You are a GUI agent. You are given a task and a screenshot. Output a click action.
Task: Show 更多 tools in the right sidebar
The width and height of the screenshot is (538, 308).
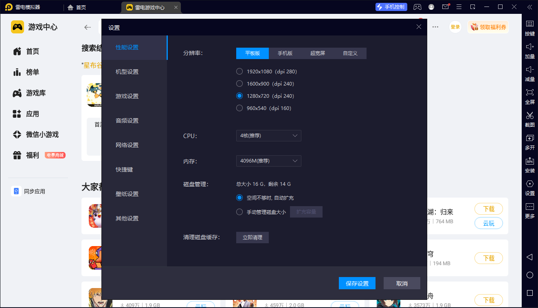tap(529, 211)
